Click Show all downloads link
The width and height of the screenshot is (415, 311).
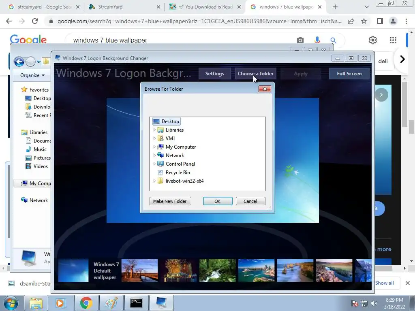(384, 283)
